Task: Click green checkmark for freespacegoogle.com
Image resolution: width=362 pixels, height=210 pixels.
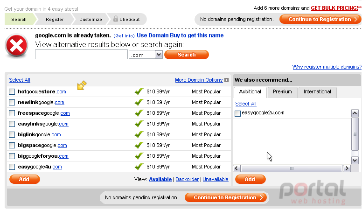Action: pos(139,113)
